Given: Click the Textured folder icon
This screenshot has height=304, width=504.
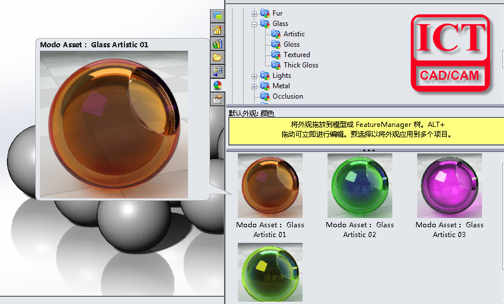Looking at the screenshot, I should (276, 54).
